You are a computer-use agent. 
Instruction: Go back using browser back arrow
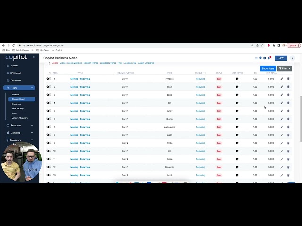[x=3, y=45]
